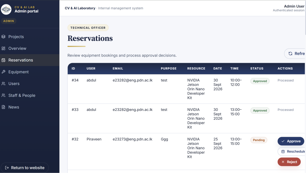
Task: Click the EMAIL column header
Action: pyautogui.click(x=118, y=68)
